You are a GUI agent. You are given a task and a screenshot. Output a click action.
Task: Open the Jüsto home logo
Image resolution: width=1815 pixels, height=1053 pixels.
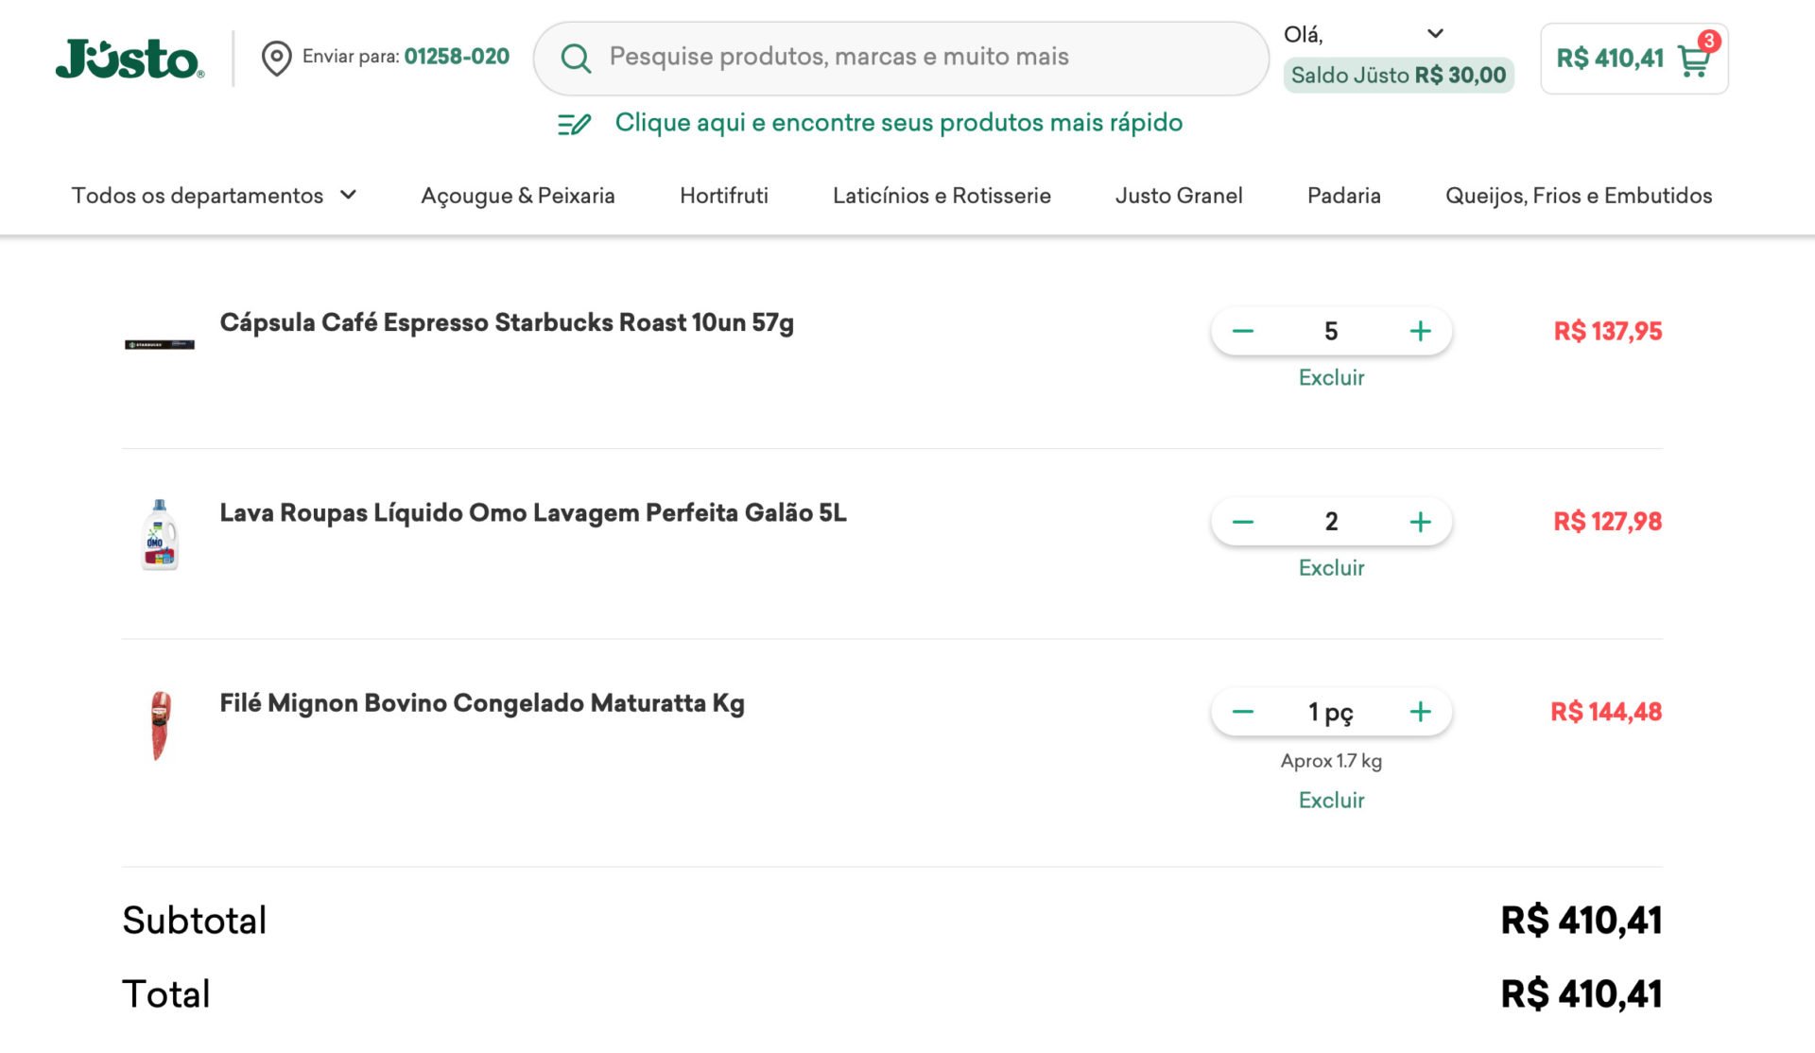pos(130,59)
